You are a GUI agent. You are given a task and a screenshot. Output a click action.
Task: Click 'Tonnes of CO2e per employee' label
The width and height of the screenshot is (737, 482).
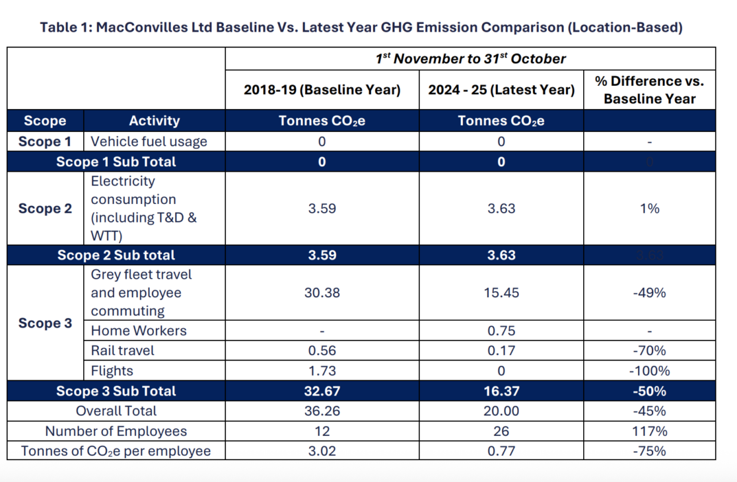pyautogui.click(x=116, y=451)
